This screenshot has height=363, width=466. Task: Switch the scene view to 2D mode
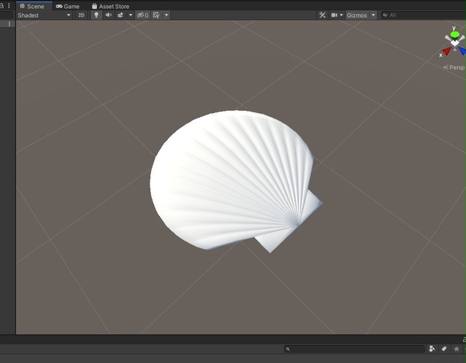pos(81,15)
